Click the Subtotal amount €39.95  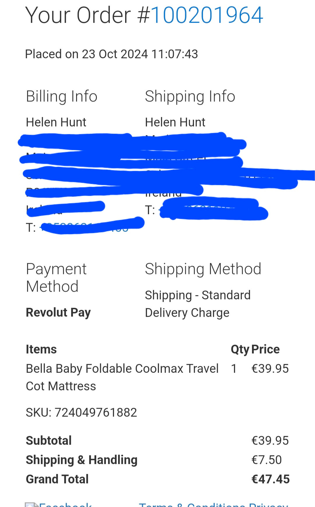click(270, 441)
